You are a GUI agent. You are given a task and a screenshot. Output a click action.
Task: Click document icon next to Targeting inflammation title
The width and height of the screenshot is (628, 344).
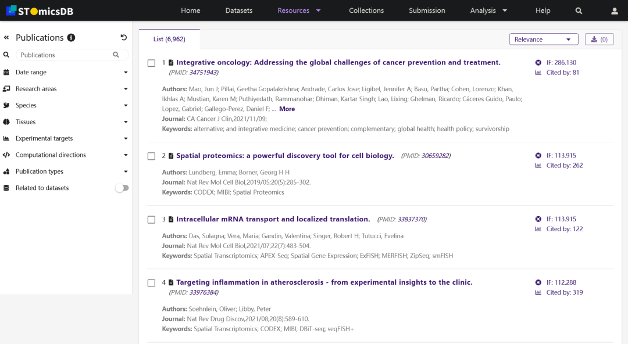click(171, 282)
